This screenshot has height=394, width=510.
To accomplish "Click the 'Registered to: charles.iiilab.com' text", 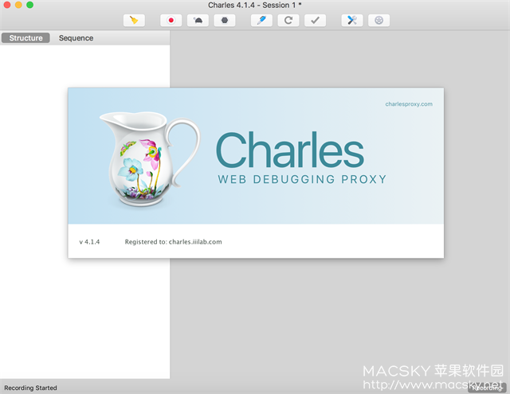I will tap(174, 242).
